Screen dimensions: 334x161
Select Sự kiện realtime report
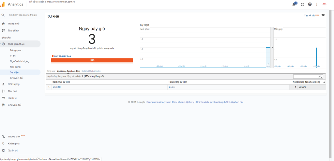(x=14, y=72)
